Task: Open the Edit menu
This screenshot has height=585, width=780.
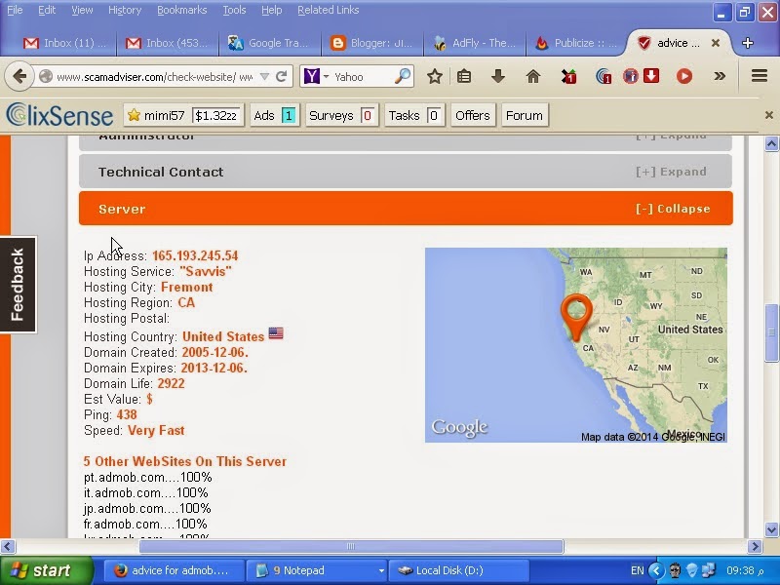Action: [x=46, y=10]
